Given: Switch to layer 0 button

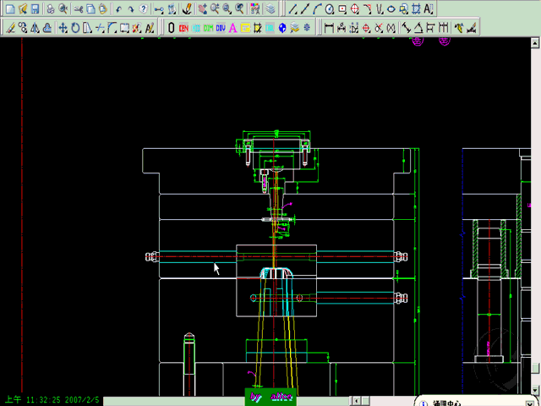Looking at the screenshot, I should (171, 28).
